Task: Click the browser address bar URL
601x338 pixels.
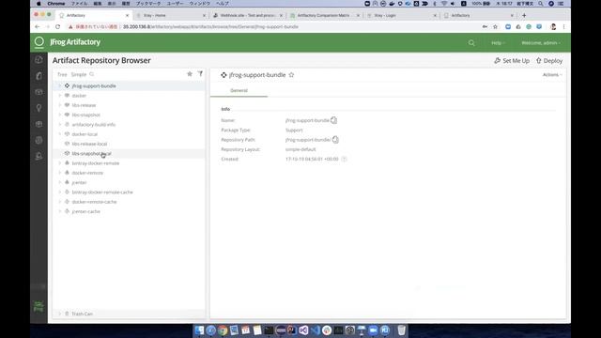Action: pyautogui.click(x=210, y=27)
